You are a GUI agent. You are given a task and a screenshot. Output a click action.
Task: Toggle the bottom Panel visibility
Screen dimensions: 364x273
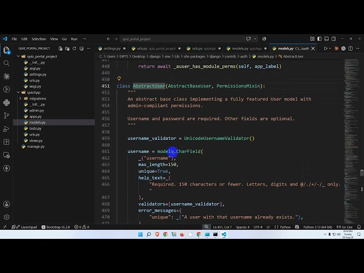(x=326, y=39)
